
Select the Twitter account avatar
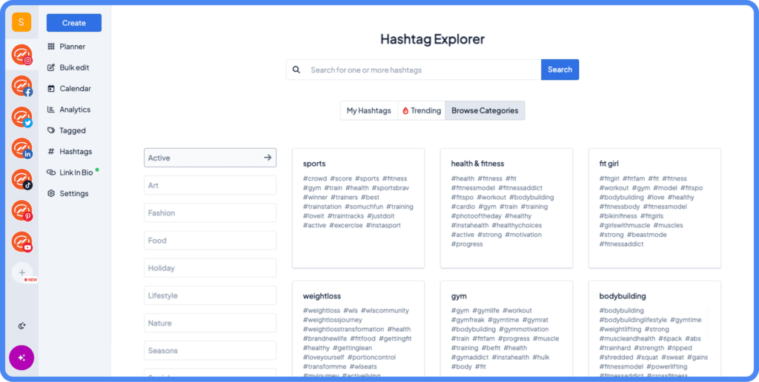[x=21, y=117]
